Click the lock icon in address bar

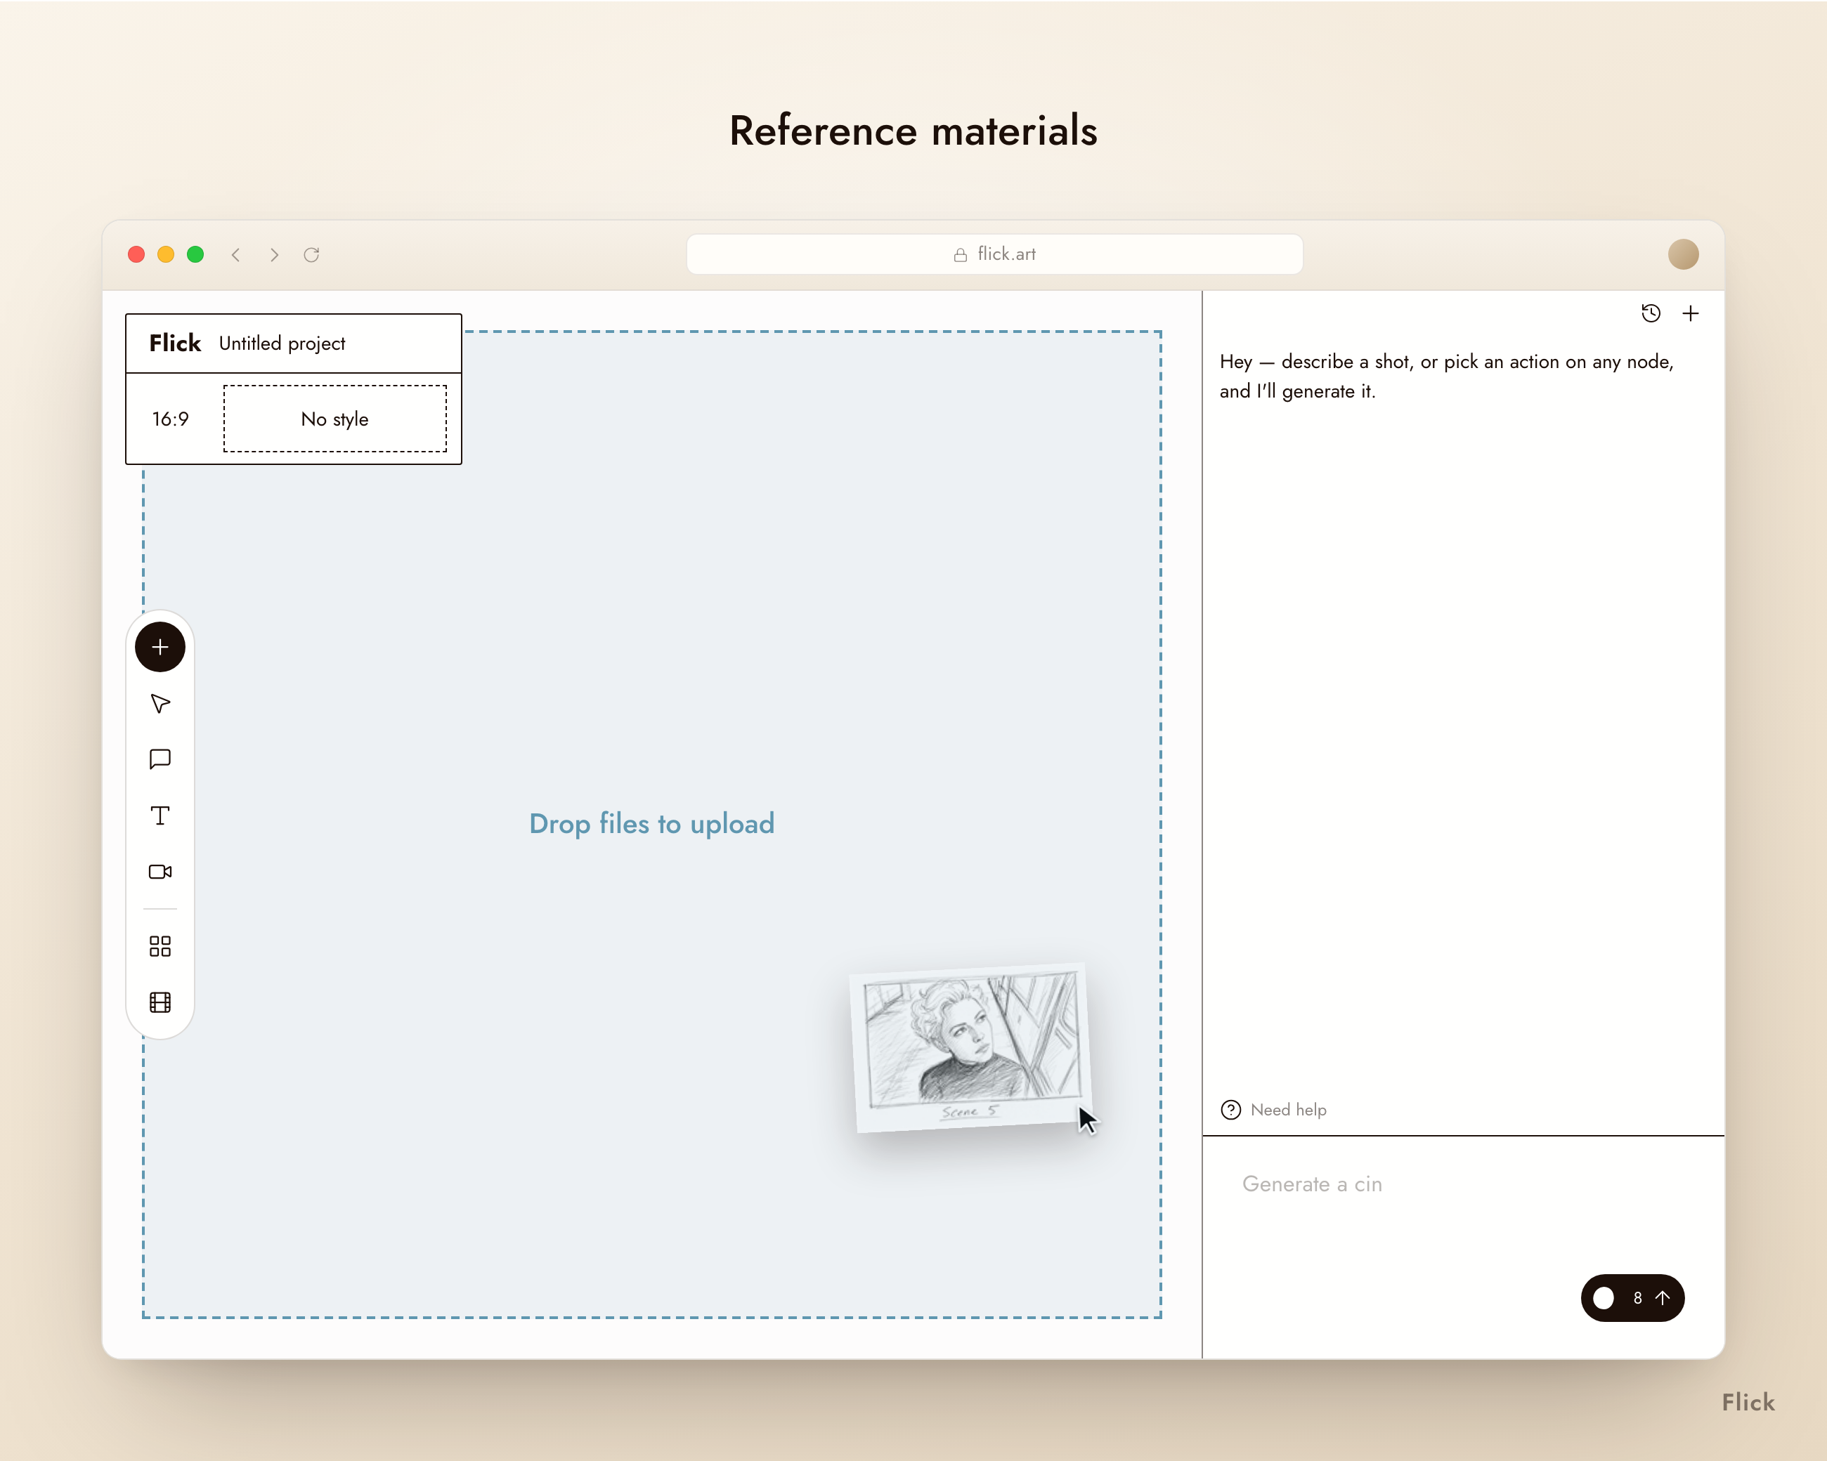(960, 254)
